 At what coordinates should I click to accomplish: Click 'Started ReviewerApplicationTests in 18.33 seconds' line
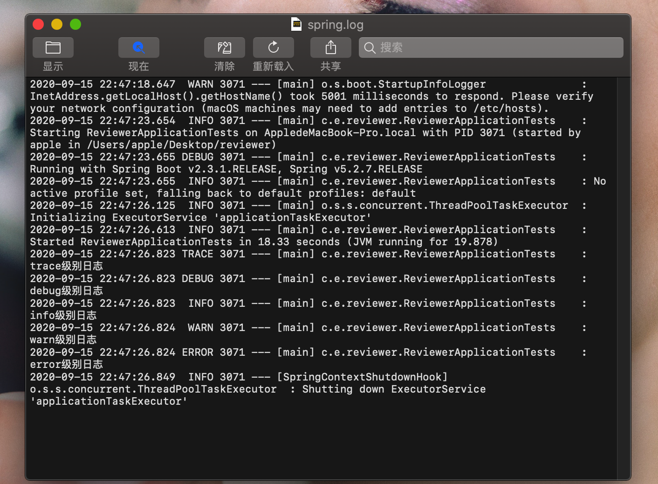click(x=264, y=242)
